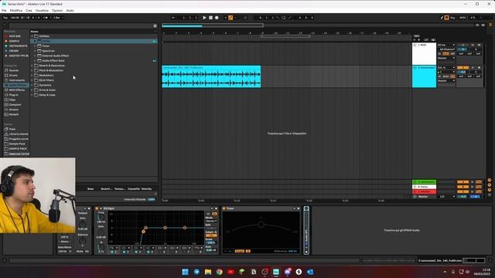The width and height of the screenshot is (495, 278).
Task: Click the white 1 MIDI track header
Action: click(x=424, y=54)
